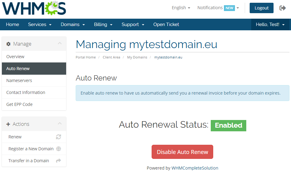This screenshot has width=291, height=191.
Task: Click the logout arrow icon
Action: [x=282, y=8]
